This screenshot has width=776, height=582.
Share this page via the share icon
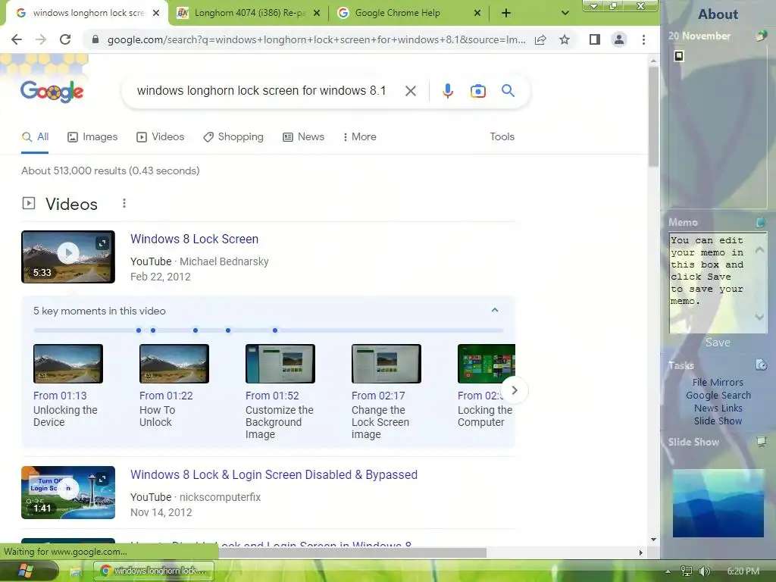click(540, 39)
